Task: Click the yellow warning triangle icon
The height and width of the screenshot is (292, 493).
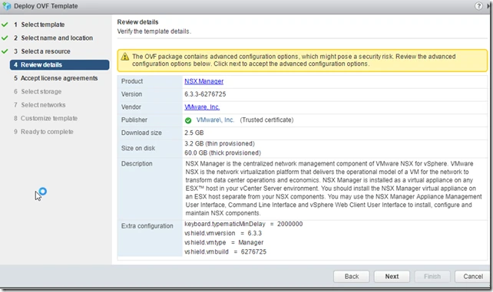Action: click(x=125, y=57)
